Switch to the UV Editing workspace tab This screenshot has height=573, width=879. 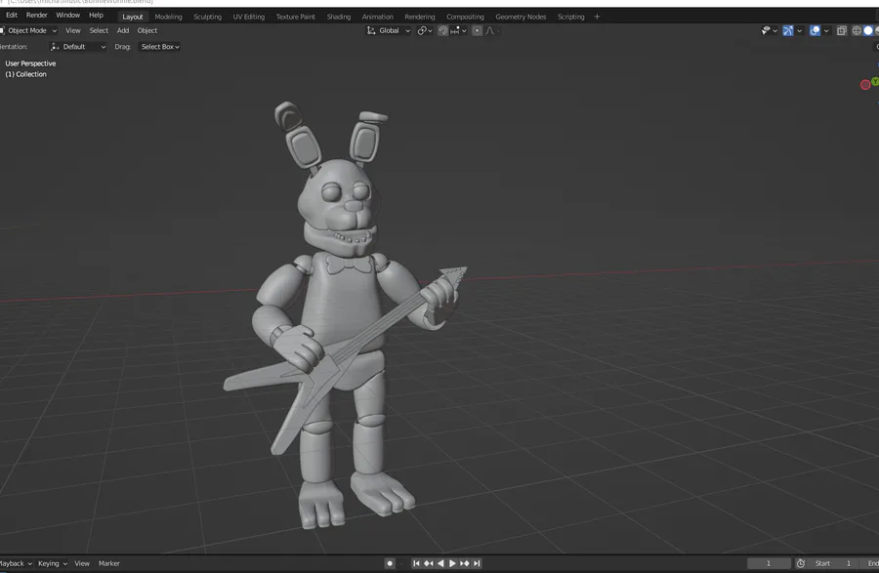[x=248, y=17]
